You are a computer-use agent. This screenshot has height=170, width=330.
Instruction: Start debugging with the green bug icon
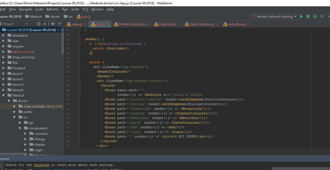pyautogui.click(x=308, y=17)
